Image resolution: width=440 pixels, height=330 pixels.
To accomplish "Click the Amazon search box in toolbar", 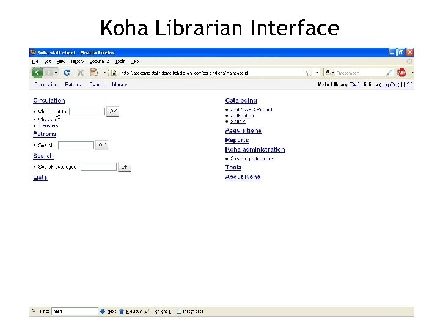I will [361, 73].
